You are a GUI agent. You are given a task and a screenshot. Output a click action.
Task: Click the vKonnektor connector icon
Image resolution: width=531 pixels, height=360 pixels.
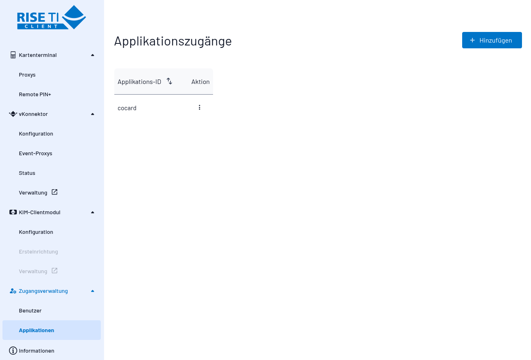(13, 114)
